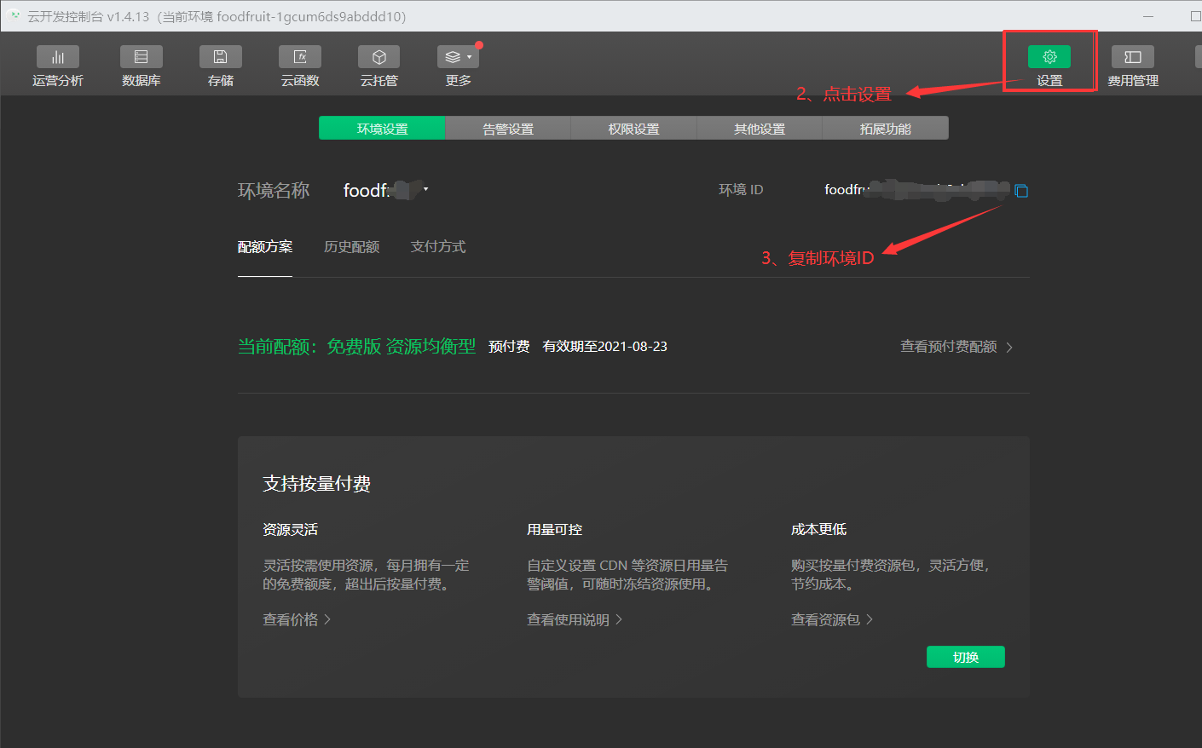Click the 切换 button to switch billing
1202x748 pixels.
pyautogui.click(x=965, y=656)
